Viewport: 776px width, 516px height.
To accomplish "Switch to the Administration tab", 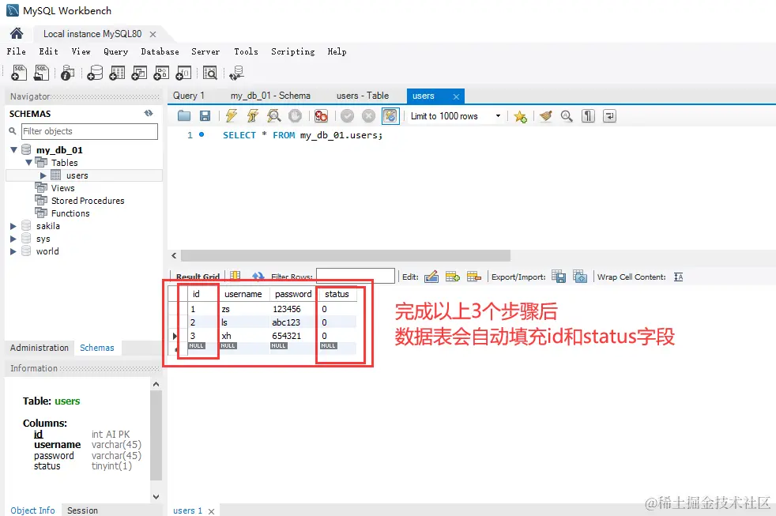I will pyautogui.click(x=40, y=348).
